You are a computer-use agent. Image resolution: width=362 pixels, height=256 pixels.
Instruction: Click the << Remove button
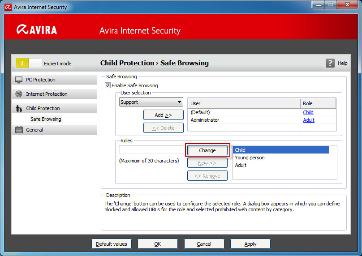207,176
